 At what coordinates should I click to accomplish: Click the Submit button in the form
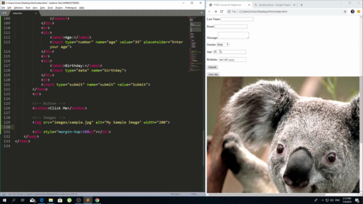click(x=212, y=67)
